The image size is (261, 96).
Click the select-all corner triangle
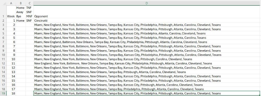[3, 3]
